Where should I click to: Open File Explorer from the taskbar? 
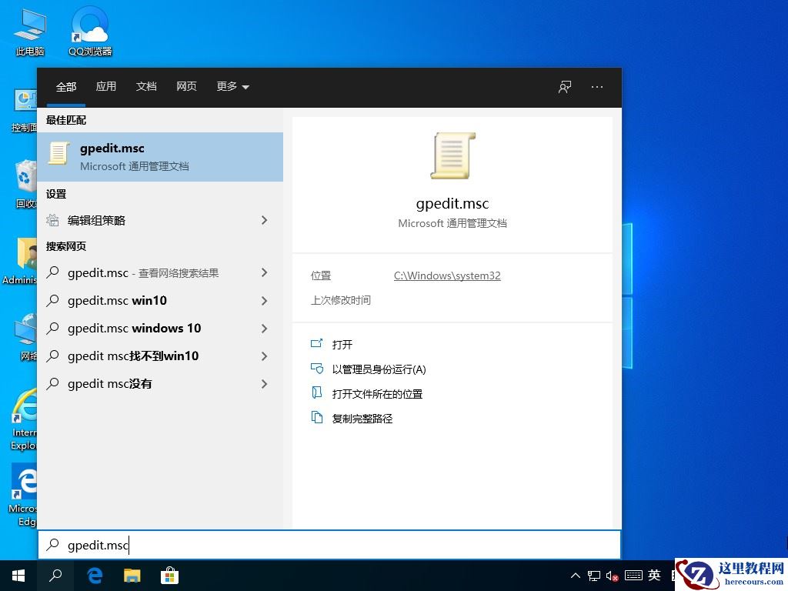coord(132,575)
